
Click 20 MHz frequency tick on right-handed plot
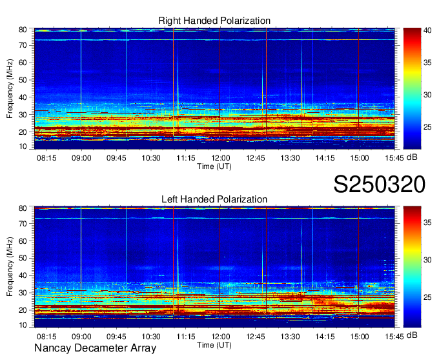(23, 132)
